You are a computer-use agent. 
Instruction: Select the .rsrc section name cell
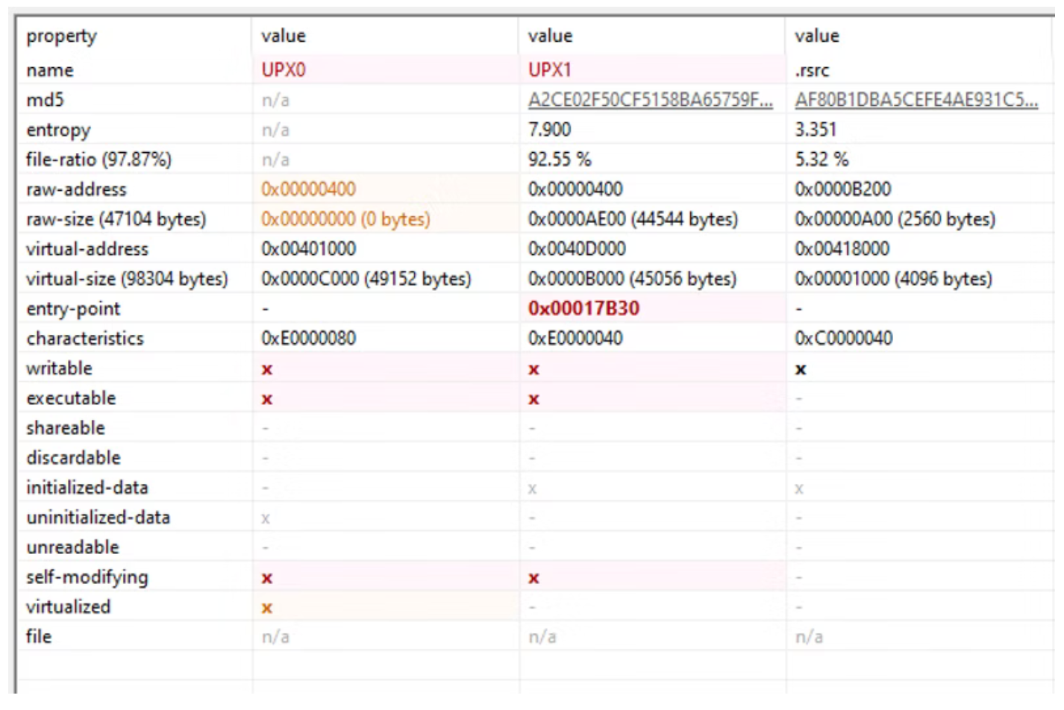click(812, 71)
